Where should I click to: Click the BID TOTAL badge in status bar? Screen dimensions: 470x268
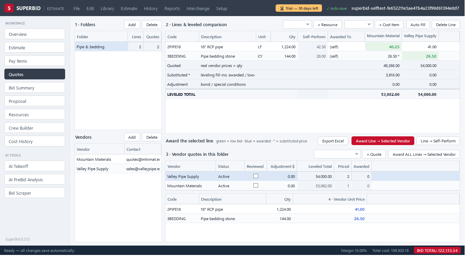pos(437,250)
